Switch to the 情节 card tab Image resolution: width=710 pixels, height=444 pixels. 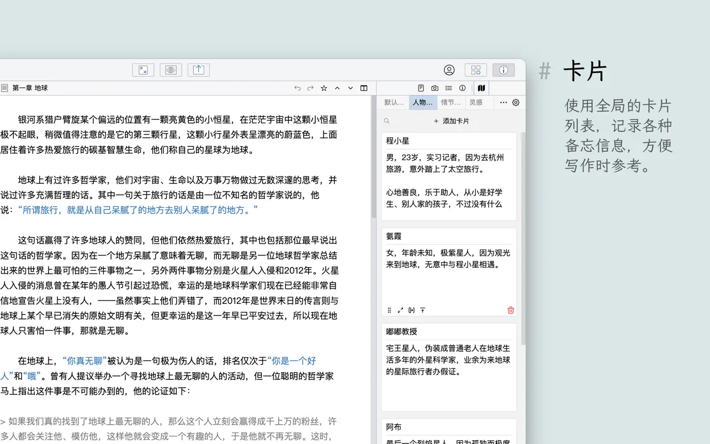point(451,102)
